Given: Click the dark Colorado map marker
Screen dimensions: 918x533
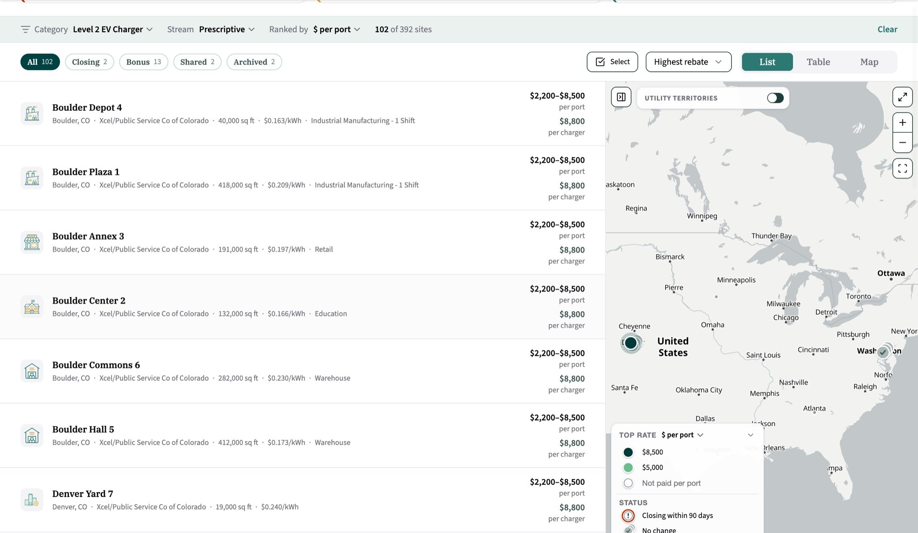Looking at the screenshot, I should [630, 343].
